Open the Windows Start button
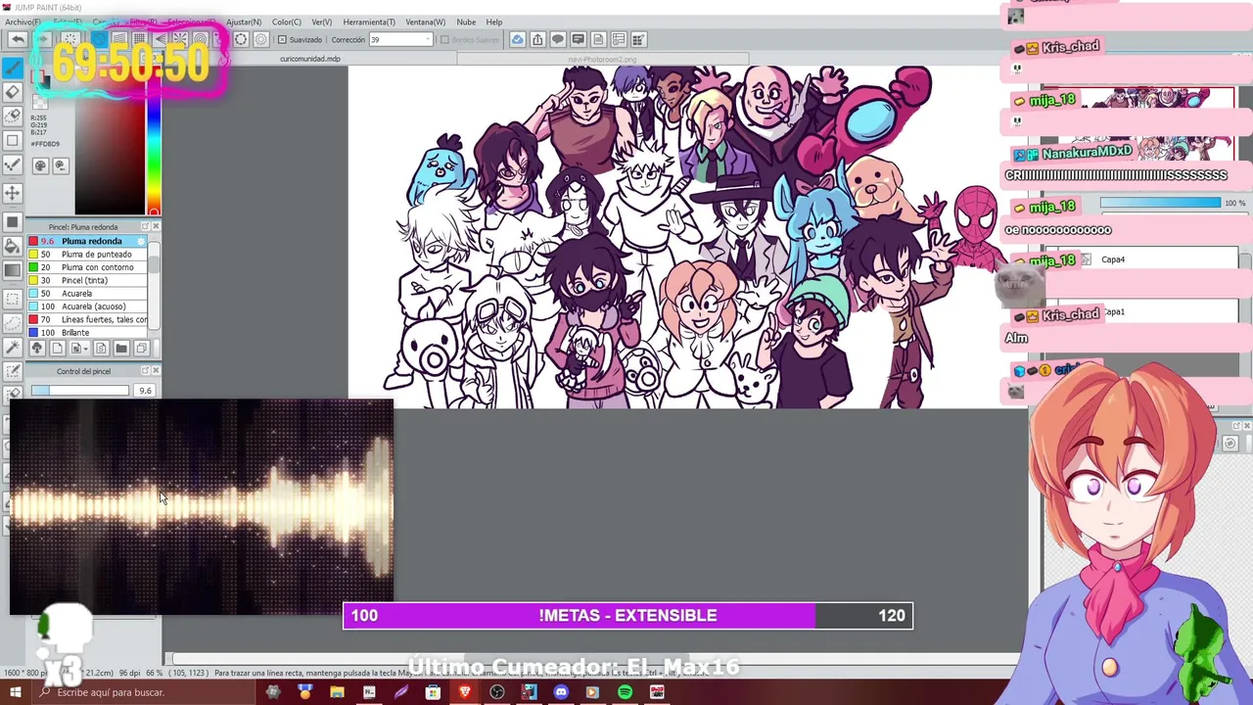The image size is (1253, 705). click(15, 692)
